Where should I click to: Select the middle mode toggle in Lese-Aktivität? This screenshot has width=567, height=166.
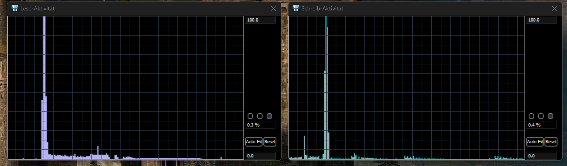(x=260, y=116)
